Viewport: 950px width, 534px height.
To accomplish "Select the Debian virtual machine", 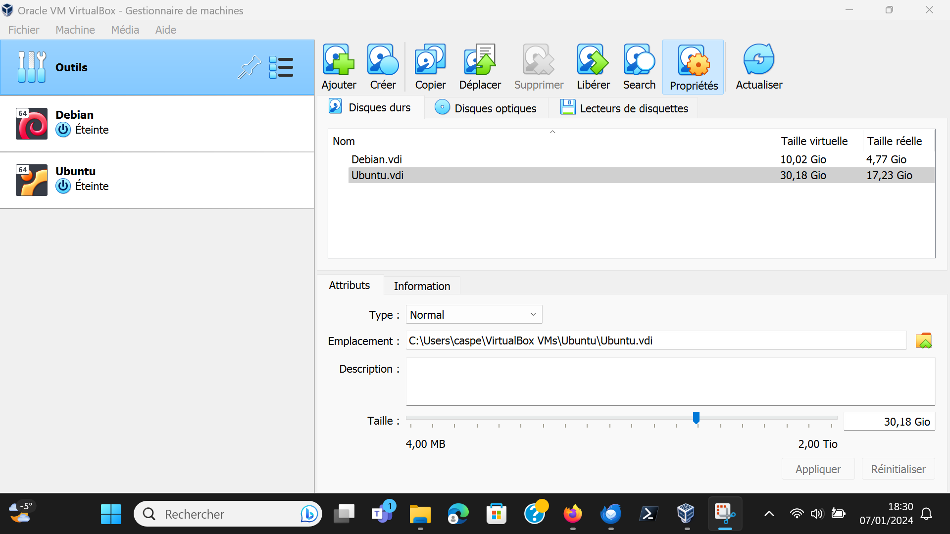I will click(x=157, y=124).
